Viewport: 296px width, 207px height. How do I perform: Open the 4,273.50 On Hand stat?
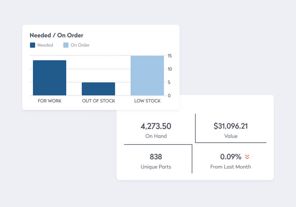pyautogui.click(x=156, y=126)
